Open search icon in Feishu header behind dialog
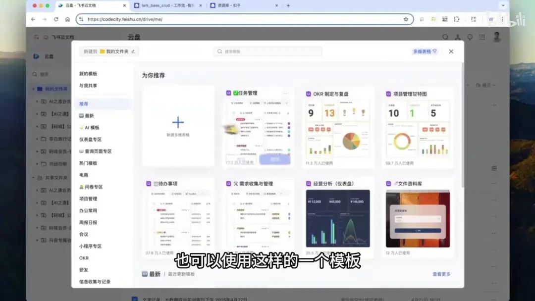The image size is (535, 301). tap(445, 37)
